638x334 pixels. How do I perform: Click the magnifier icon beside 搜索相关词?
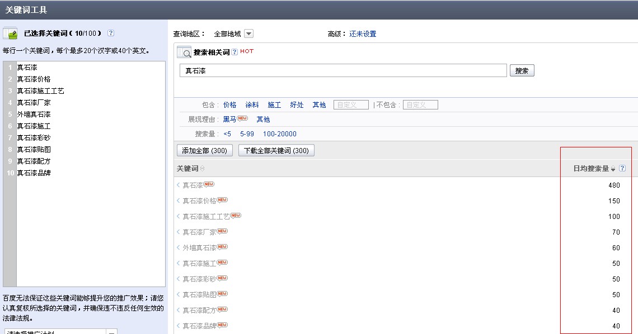click(183, 52)
